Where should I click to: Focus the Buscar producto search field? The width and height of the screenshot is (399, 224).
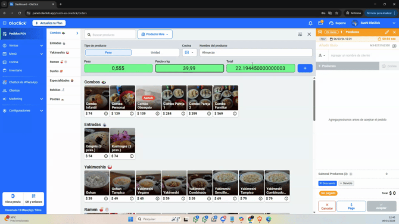click(110, 35)
